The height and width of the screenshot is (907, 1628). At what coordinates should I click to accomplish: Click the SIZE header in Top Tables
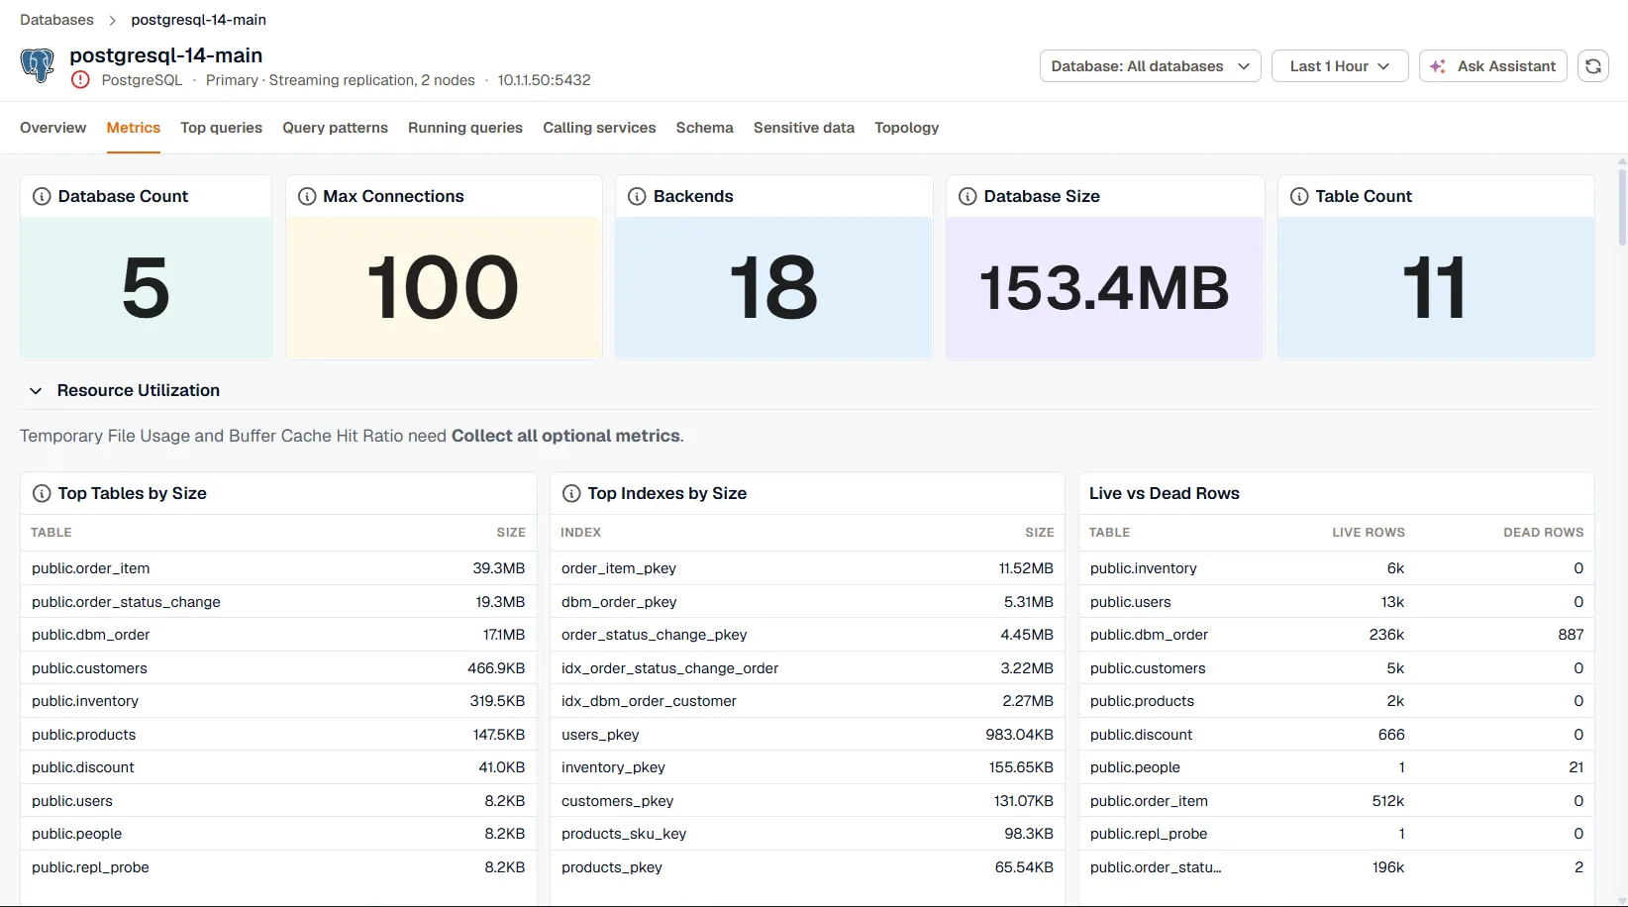(x=511, y=533)
